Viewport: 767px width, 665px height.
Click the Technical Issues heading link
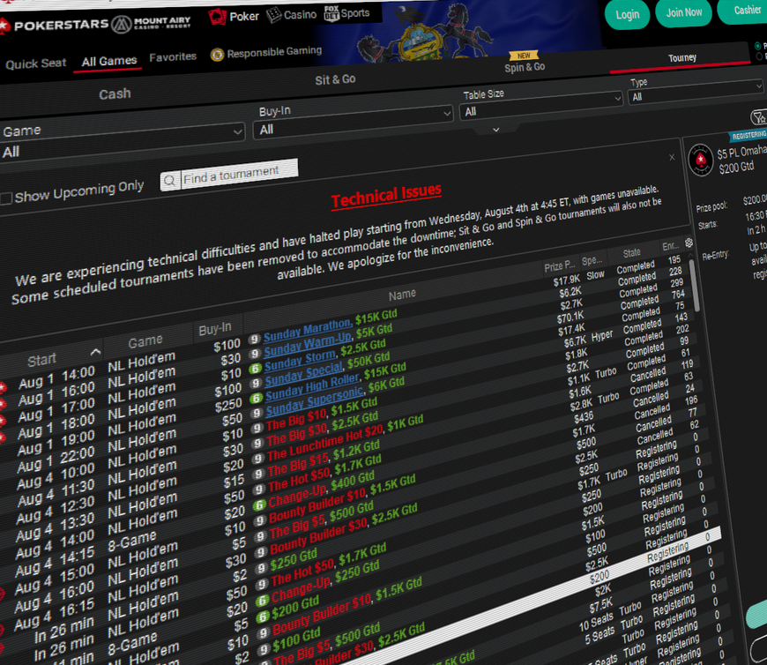[x=386, y=195]
